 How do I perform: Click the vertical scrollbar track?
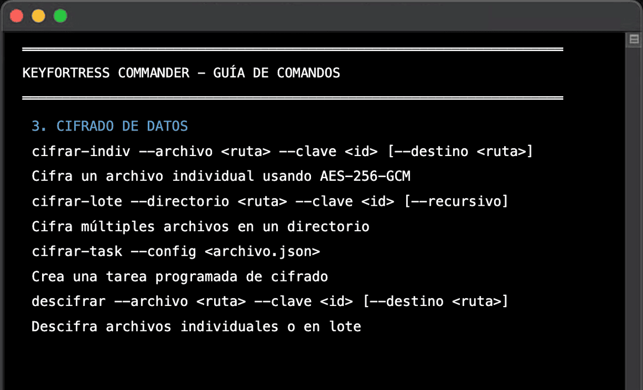coord(634,221)
